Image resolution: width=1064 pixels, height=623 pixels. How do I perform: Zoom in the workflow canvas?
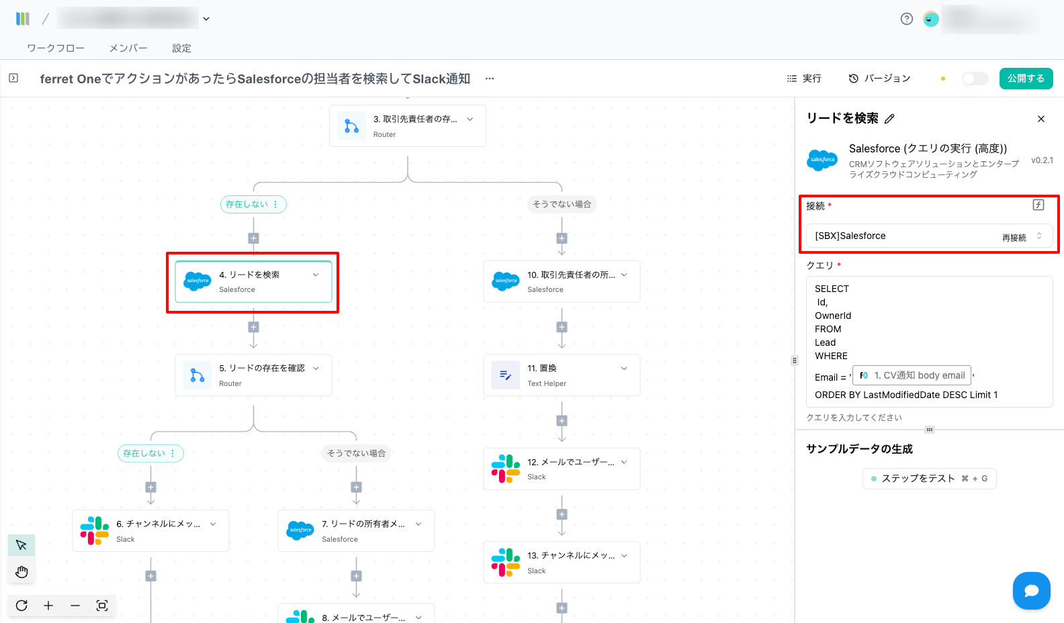(48, 606)
